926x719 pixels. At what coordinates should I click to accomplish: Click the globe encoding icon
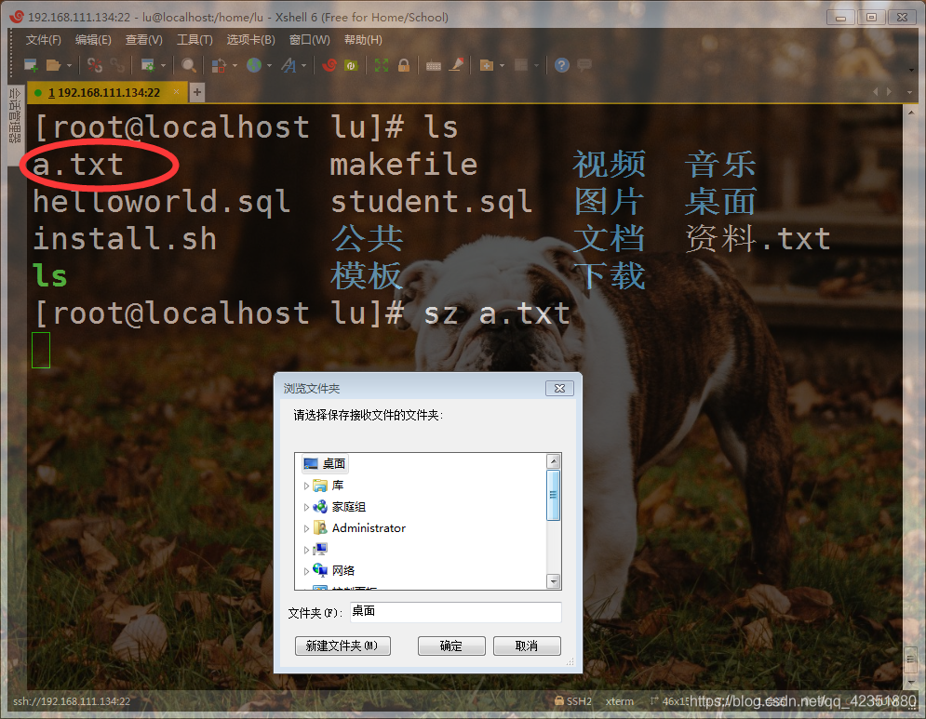coord(254,65)
